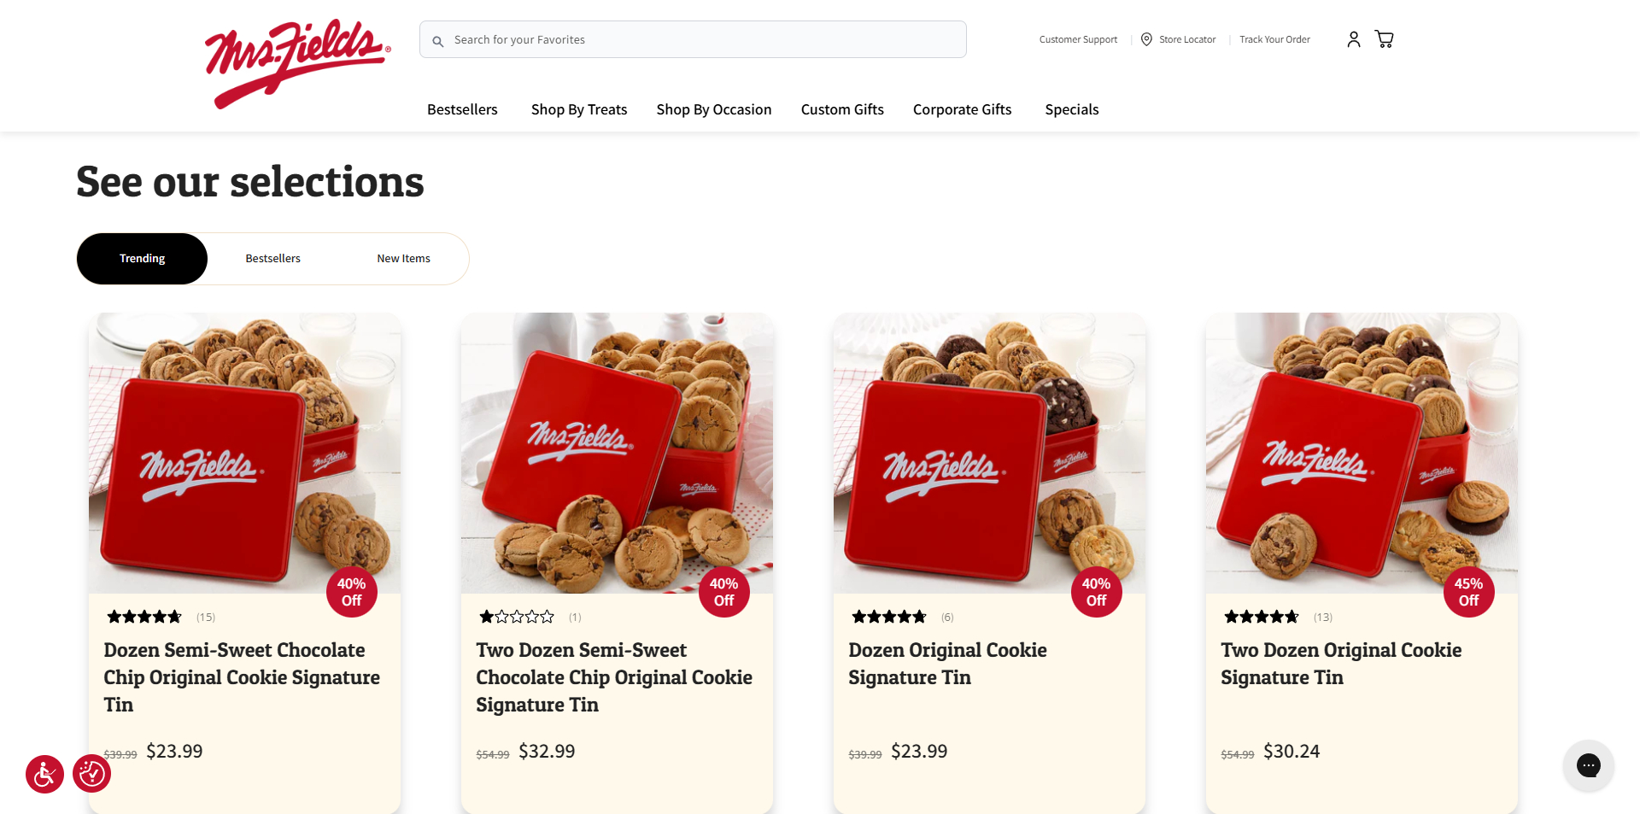Open the Corporate Gifts menu

pos(962,109)
